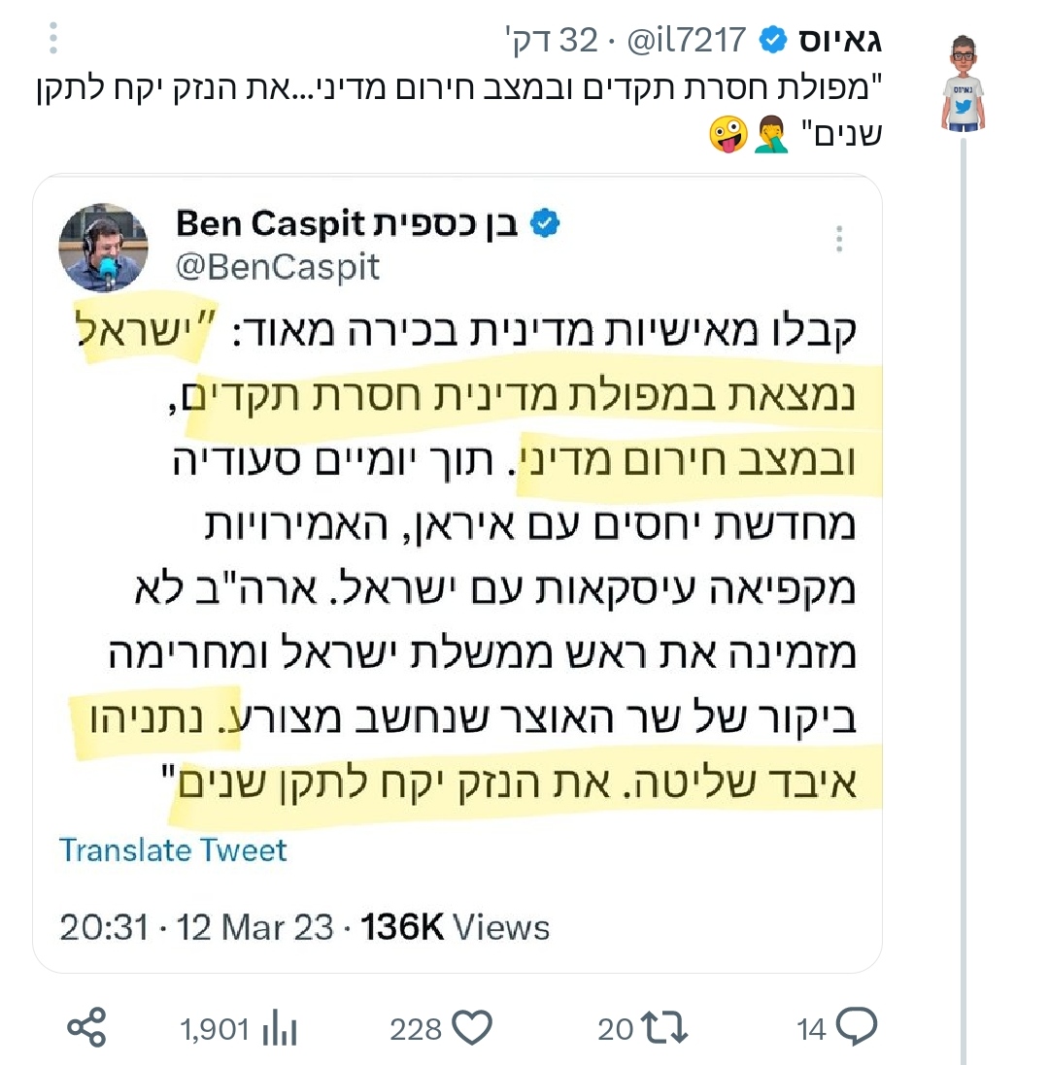Open the @il7217 user handle
Screen dimensions: 1049x1065
(x=690, y=40)
